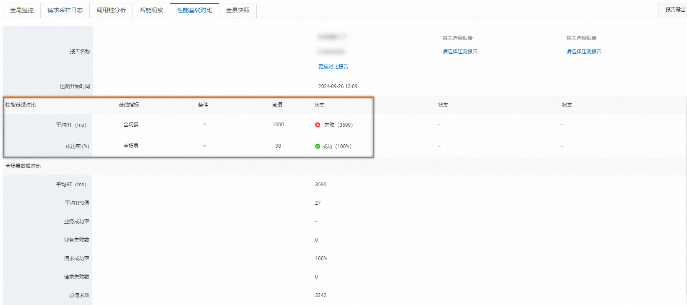Click the 压测开始时间 row label
Image resolution: width=687 pixels, height=305 pixels.
point(75,86)
